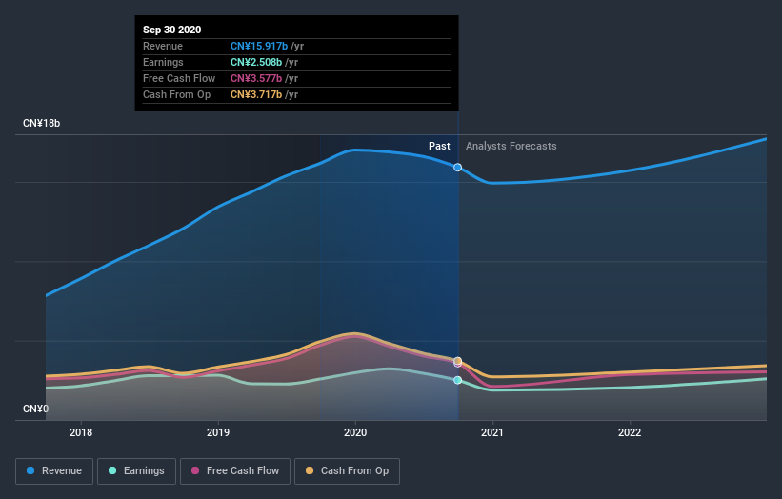Viewport: 782px width, 499px height.
Task: Click the 2021 axis label
Action: [x=492, y=432]
